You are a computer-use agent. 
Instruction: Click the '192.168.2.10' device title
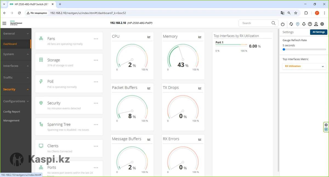(118, 23)
